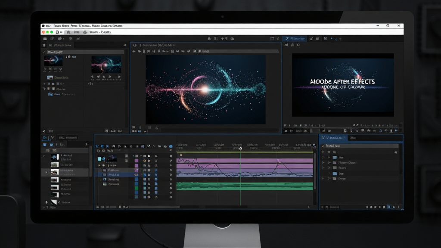Click the small document icon beside the green window dot

(57, 32)
